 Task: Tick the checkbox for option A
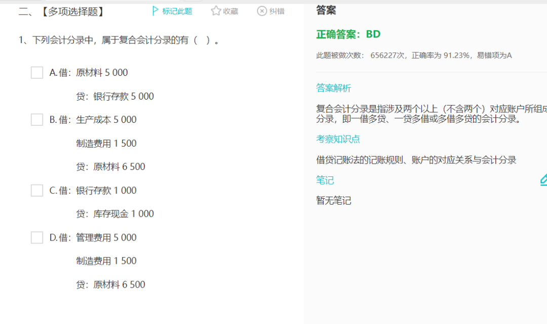pos(37,73)
